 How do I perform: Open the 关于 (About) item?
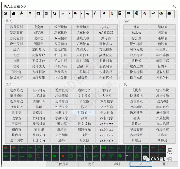pyautogui.click(x=91, y=164)
